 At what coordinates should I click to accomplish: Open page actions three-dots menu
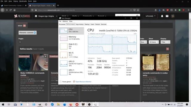131,10
